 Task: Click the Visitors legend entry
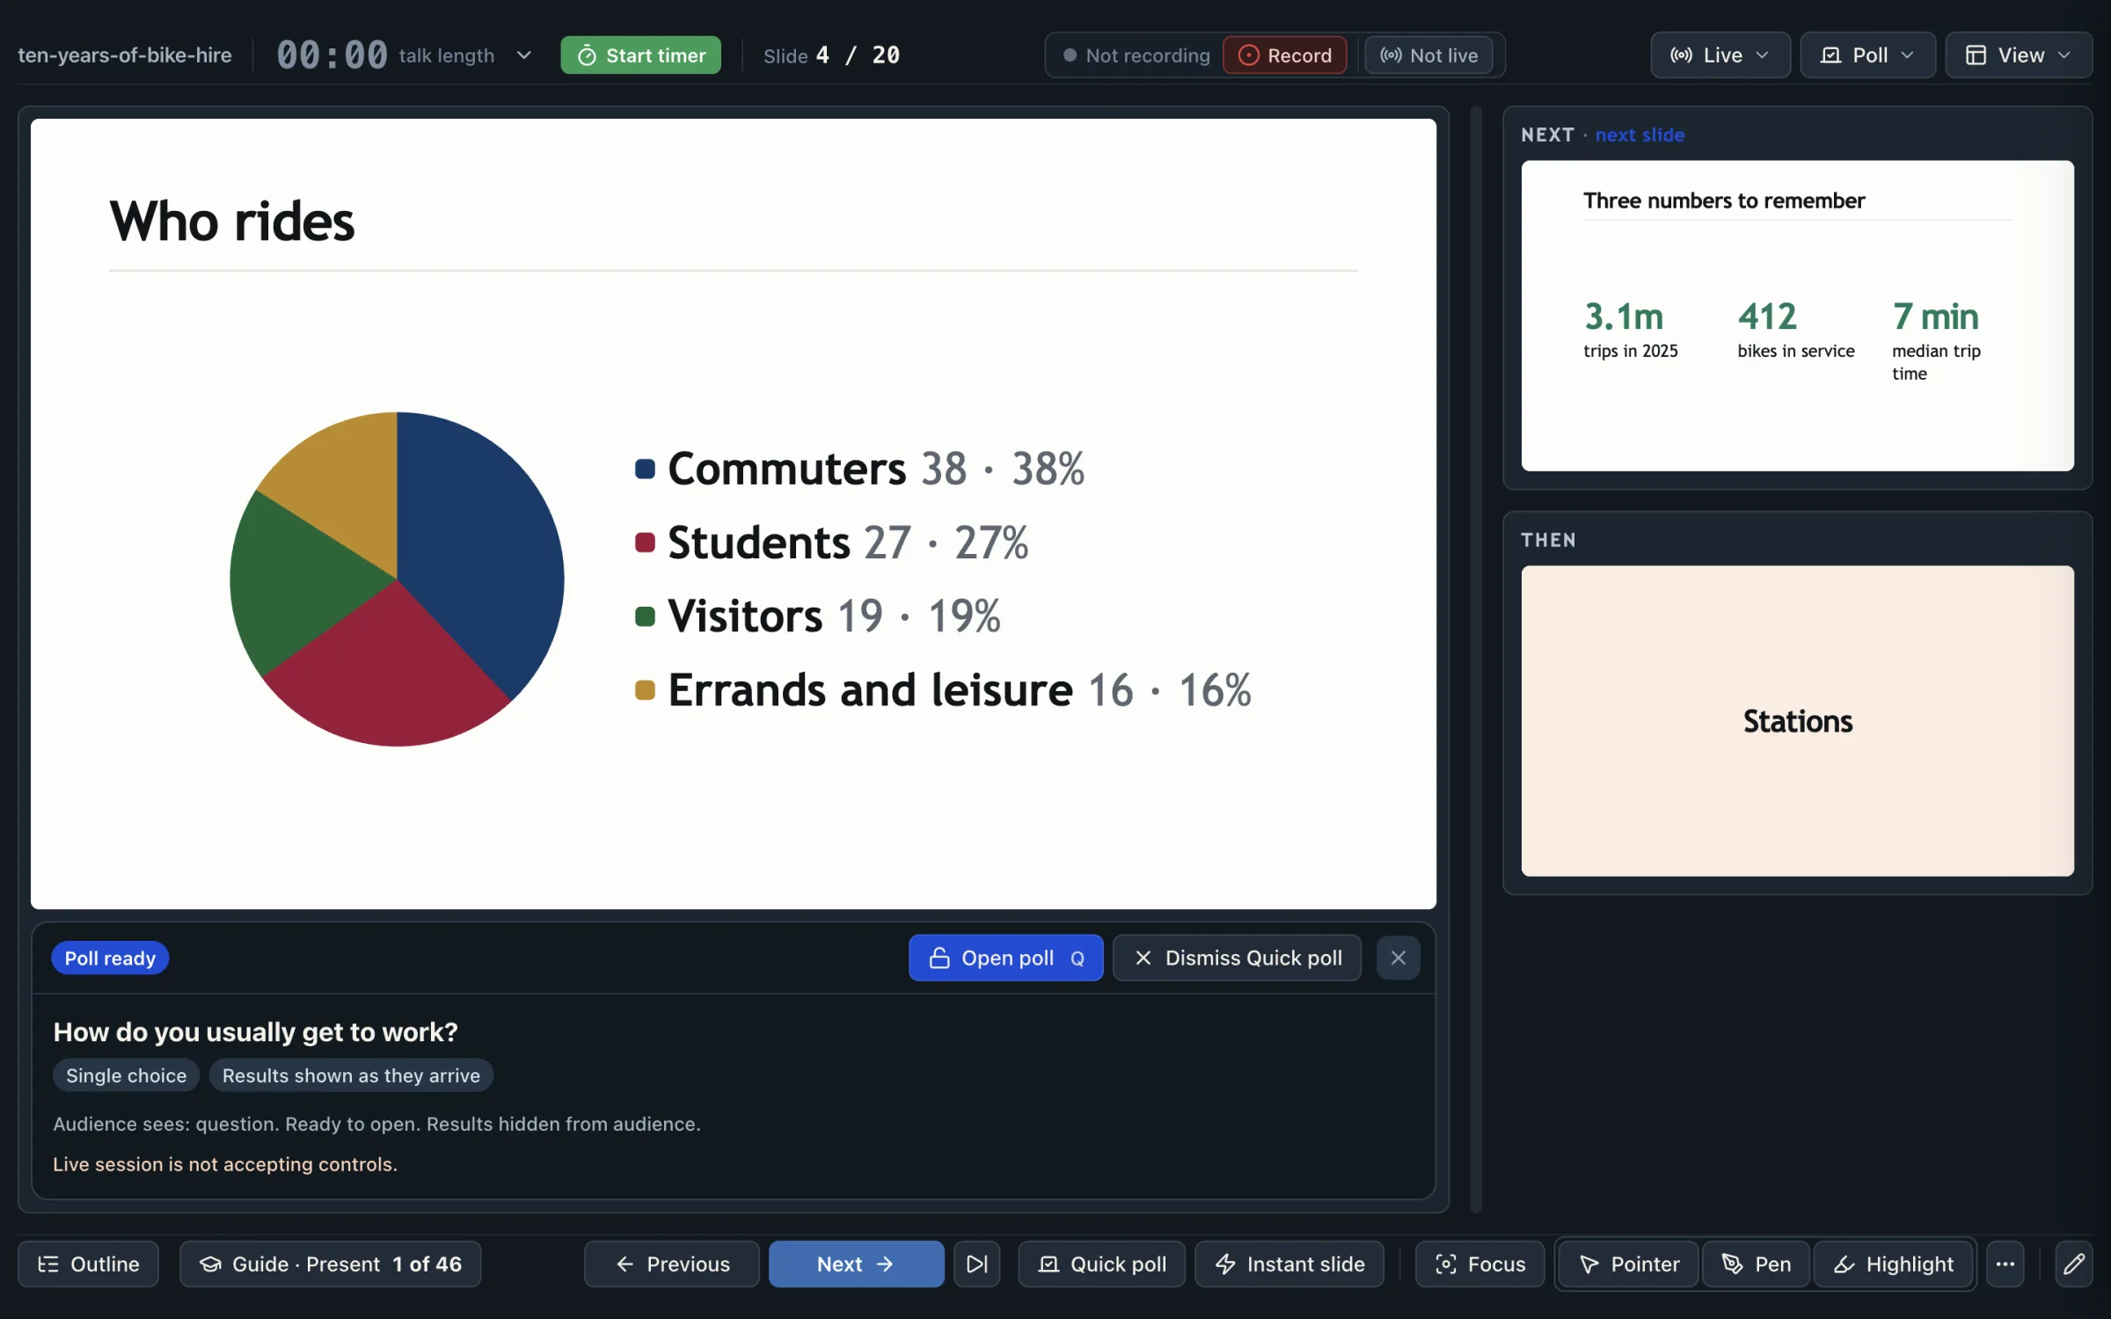pyautogui.click(x=818, y=616)
